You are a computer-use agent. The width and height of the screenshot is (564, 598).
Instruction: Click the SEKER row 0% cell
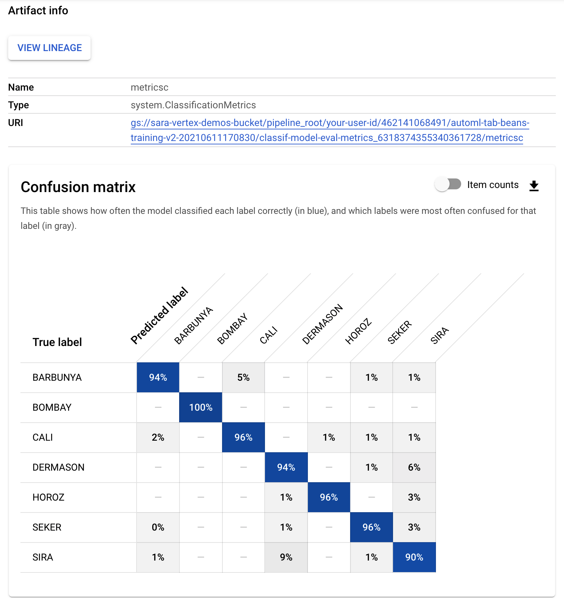tap(158, 527)
